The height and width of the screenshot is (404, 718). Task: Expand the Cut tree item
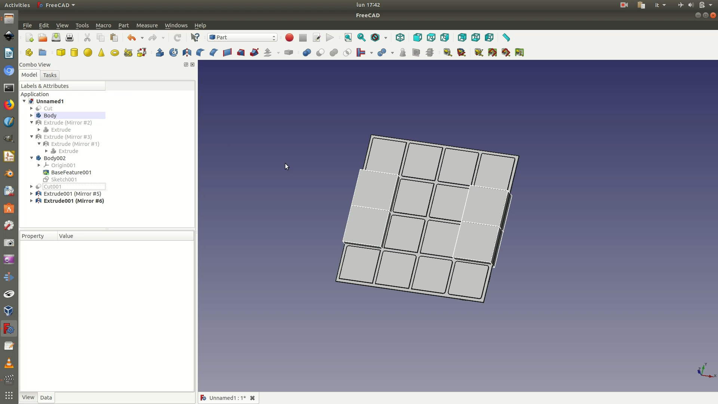click(31, 108)
